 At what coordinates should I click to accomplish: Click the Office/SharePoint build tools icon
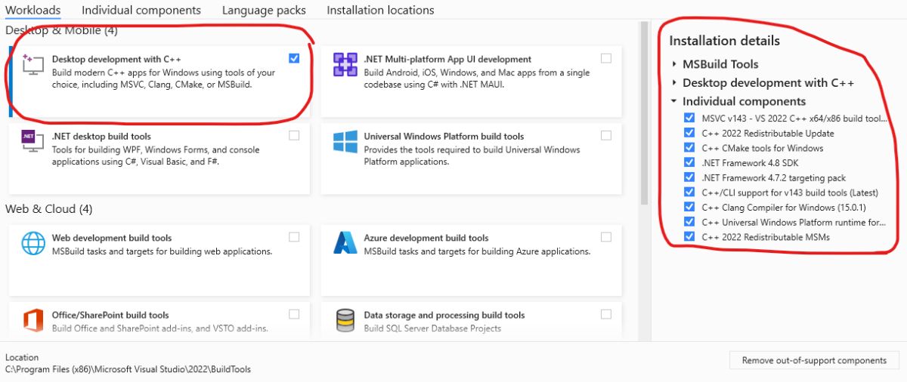point(33,320)
